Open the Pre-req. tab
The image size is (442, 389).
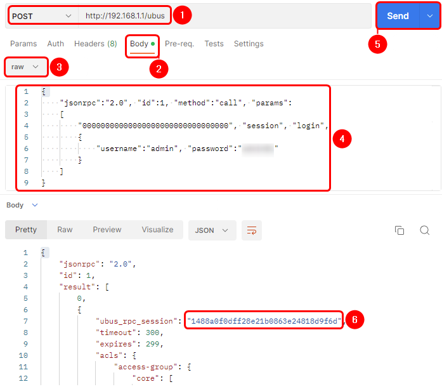point(179,44)
